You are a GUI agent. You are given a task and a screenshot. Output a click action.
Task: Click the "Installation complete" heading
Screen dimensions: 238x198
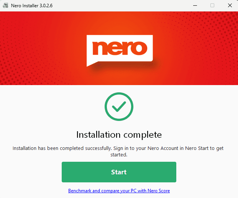119,135
